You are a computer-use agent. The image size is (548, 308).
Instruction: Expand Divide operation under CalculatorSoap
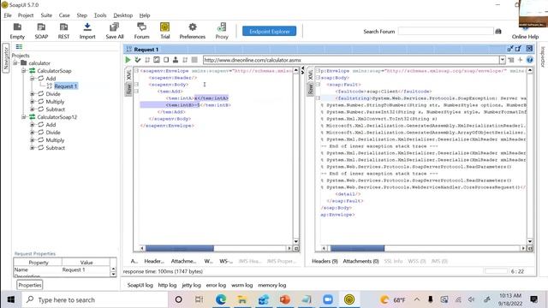click(x=33, y=93)
